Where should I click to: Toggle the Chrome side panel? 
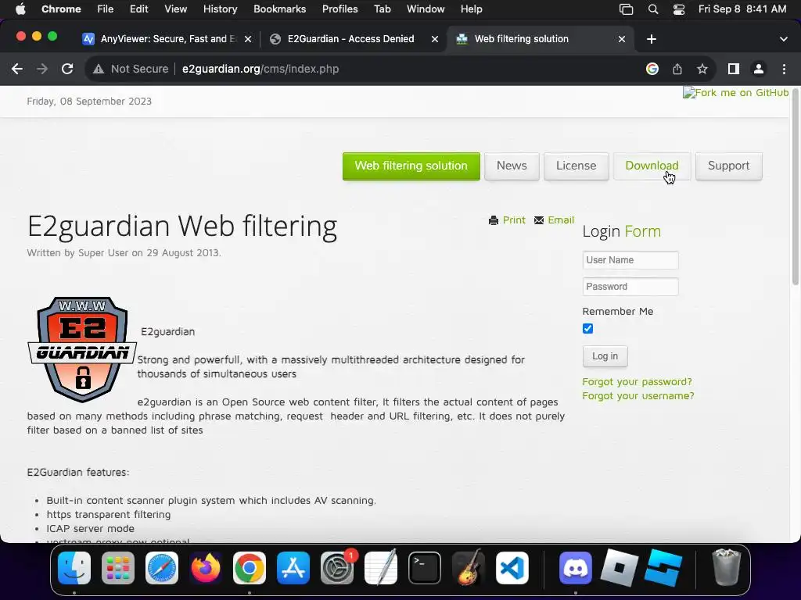pyautogui.click(x=734, y=69)
